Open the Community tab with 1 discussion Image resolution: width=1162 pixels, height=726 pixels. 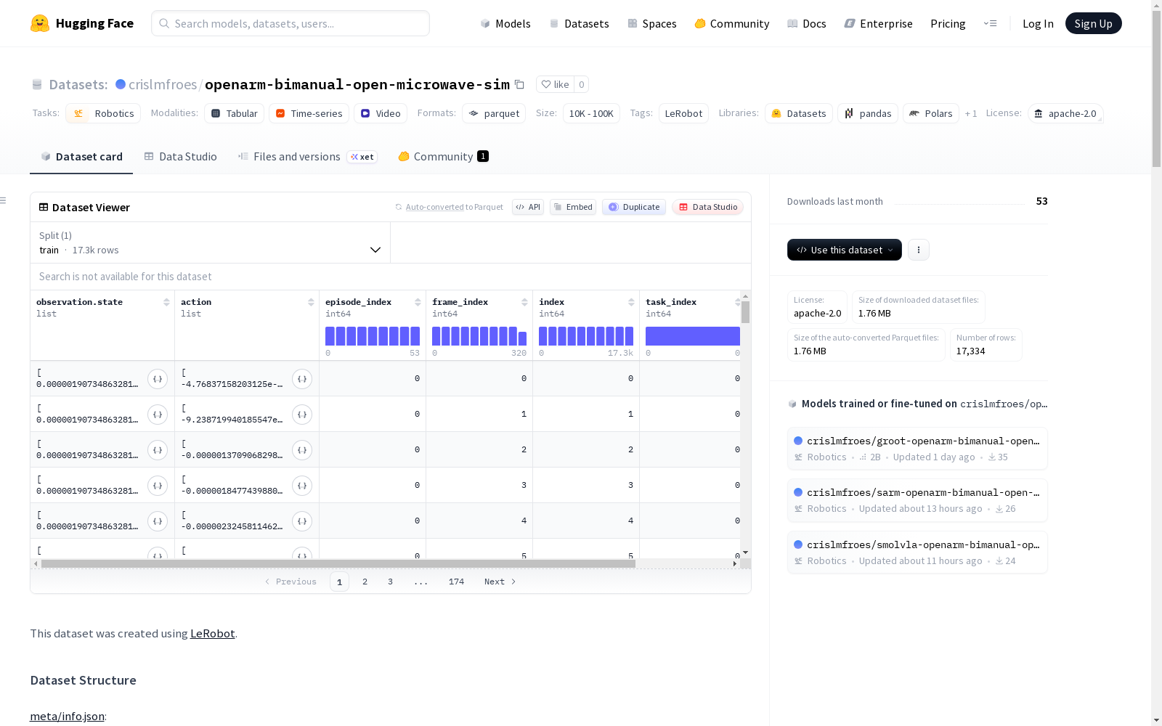coord(443,157)
